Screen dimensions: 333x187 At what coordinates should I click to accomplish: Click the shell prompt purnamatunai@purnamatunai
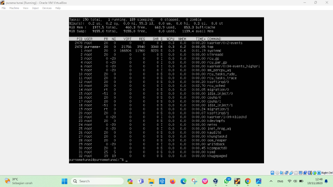pyautogui.click(x=96, y=159)
